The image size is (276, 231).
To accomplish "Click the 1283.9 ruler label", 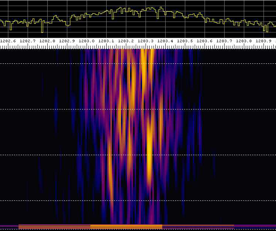I will click(264, 41).
